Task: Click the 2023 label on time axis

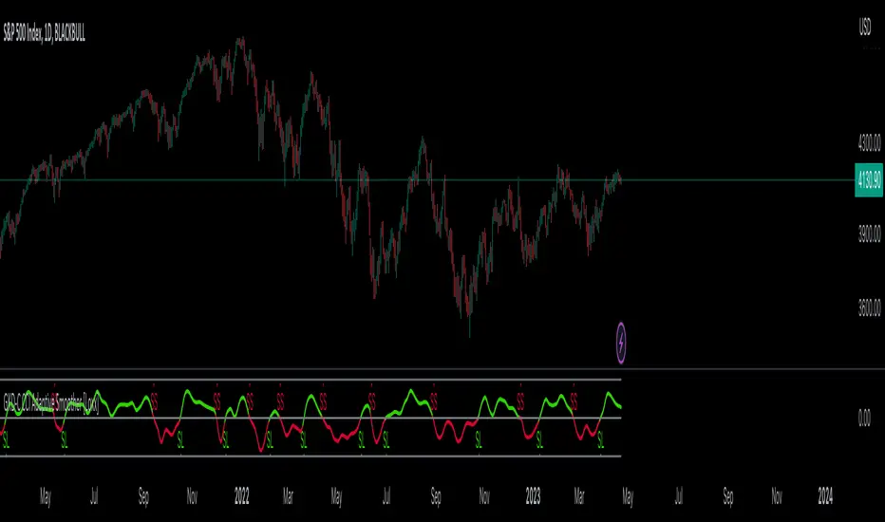Action: coord(533,496)
